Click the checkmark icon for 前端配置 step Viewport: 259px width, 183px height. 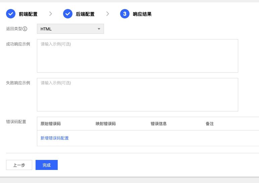point(11,14)
